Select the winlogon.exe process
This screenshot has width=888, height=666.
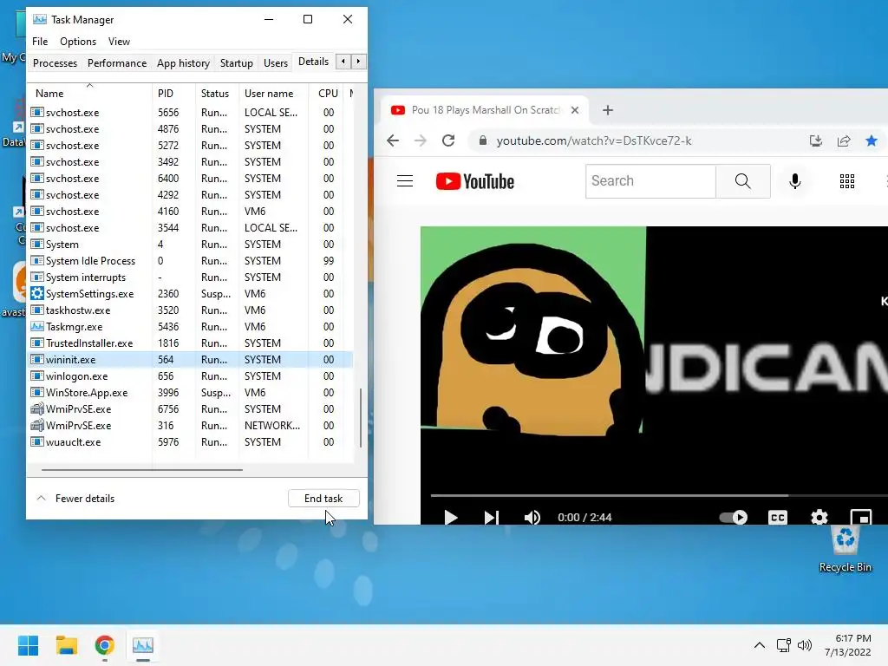(190, 376)
